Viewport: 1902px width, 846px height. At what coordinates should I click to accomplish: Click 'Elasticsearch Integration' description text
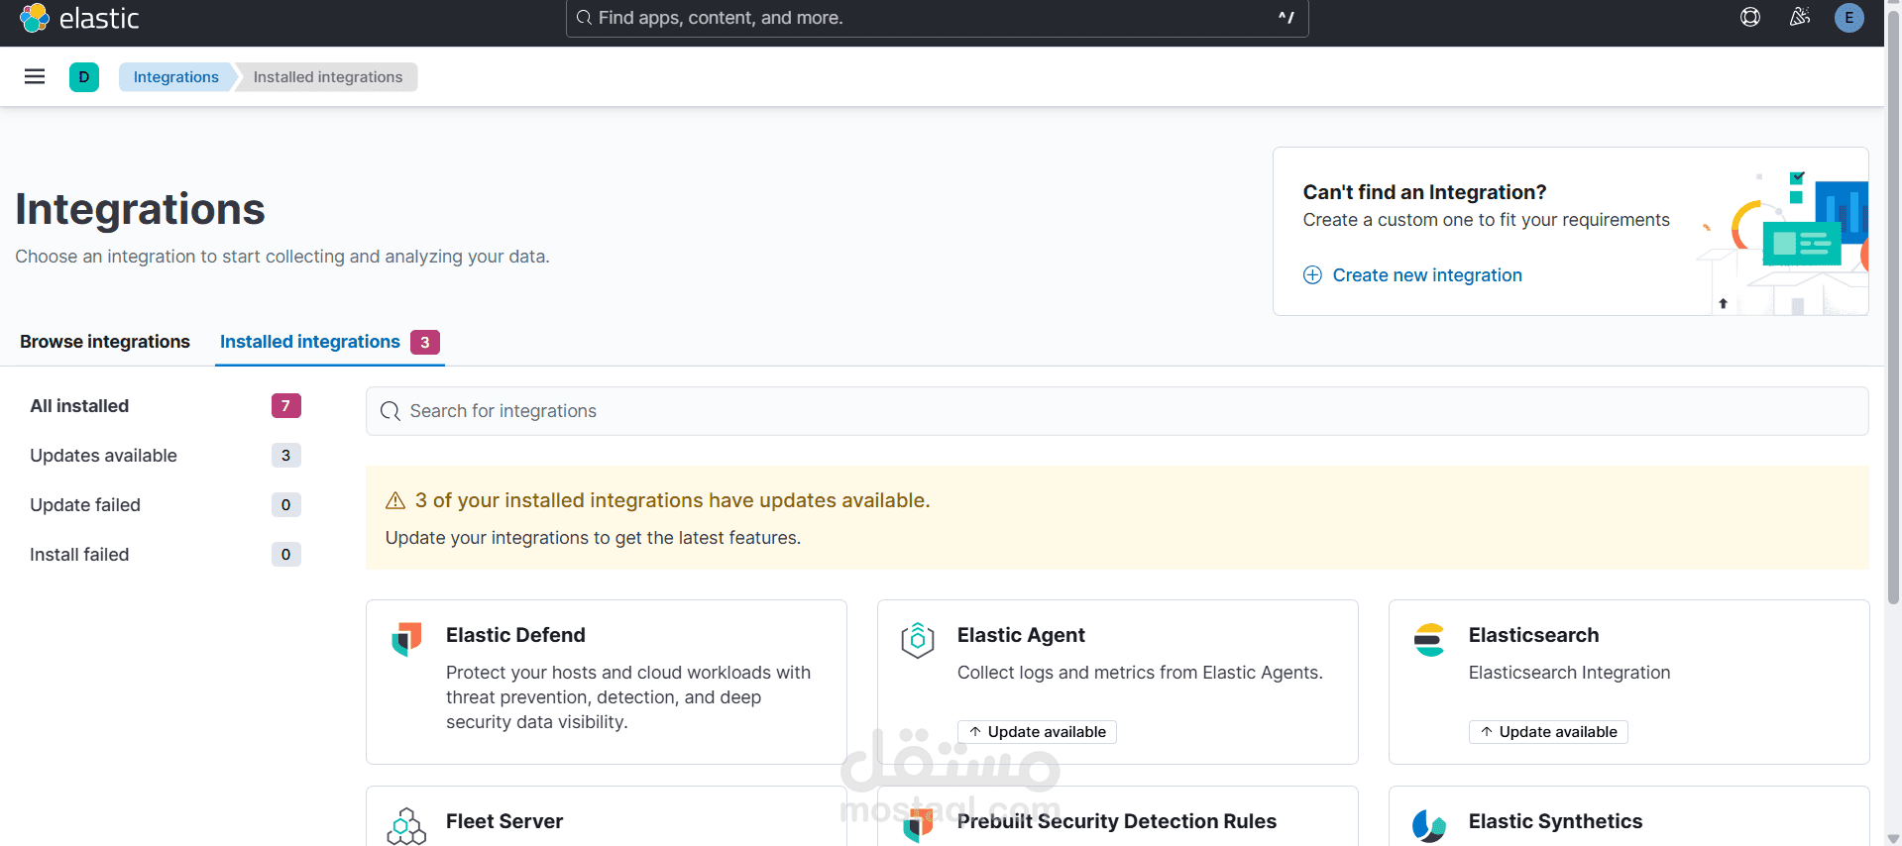tap(1569, 673)
